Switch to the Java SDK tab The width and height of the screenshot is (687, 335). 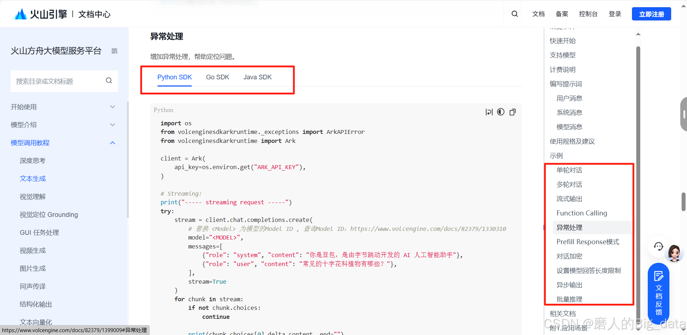(x=258, y=77)
